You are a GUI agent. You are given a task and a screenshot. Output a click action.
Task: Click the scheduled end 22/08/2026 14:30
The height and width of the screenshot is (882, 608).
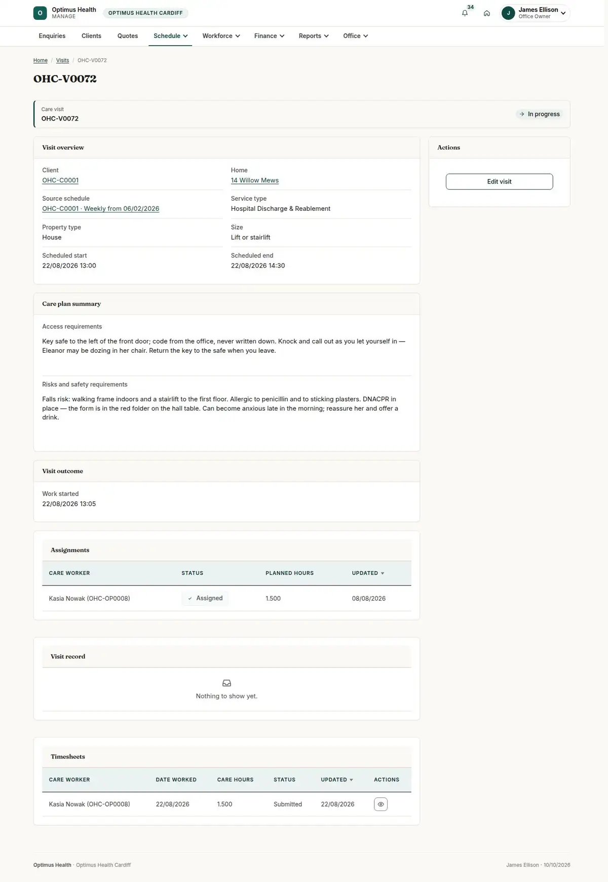(x=258, y=266)
